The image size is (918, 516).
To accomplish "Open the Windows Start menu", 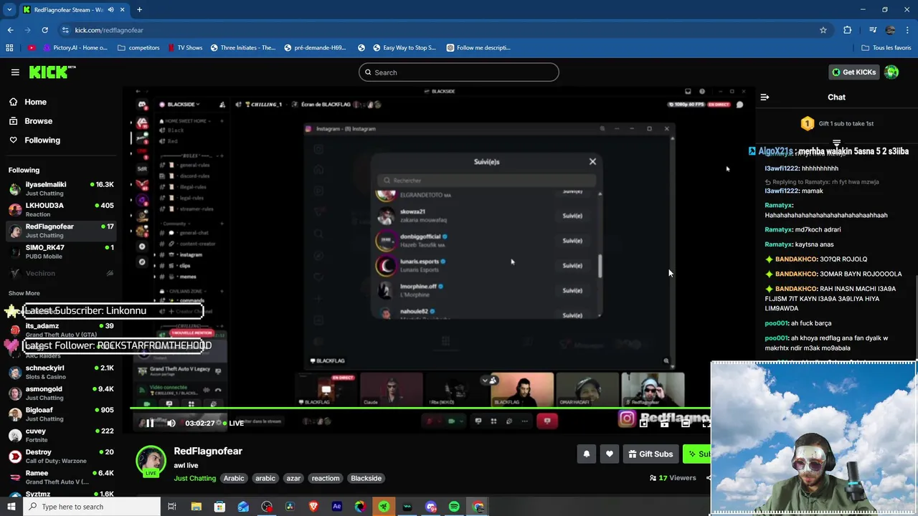I will tap(11, 507).
